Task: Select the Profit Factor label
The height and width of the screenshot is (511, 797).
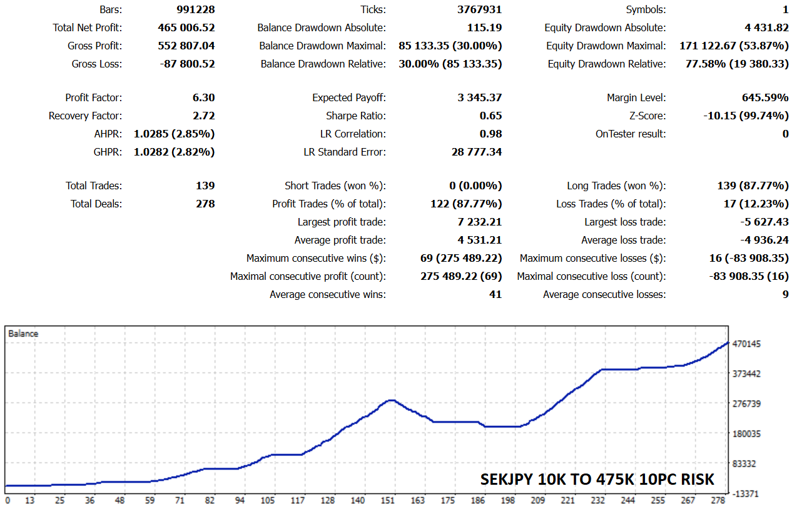Action: tap(94, 98)
